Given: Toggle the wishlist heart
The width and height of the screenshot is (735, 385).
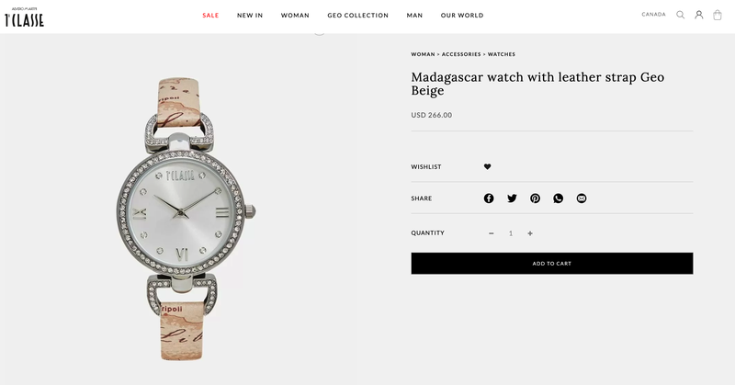Looking at the screenshot, I should tap(488, 166).
